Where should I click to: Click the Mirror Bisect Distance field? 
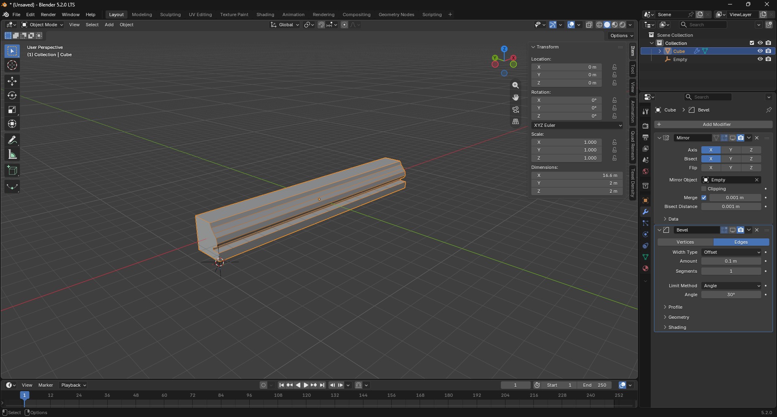pos(731,207)
